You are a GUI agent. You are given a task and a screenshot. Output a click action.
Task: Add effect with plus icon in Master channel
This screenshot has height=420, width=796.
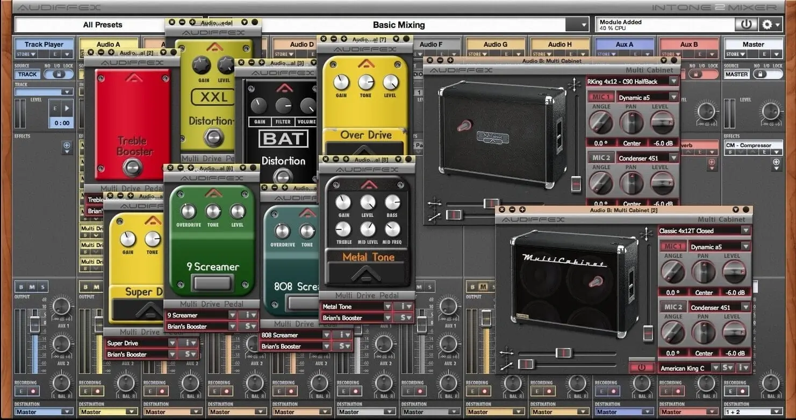click(x=776, y=162)
